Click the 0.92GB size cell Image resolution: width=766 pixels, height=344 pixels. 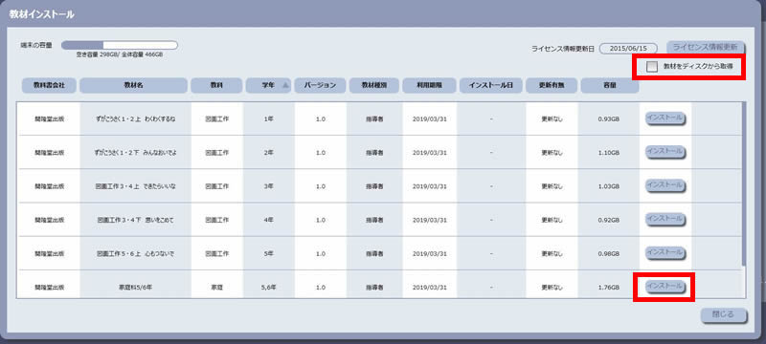pos(609,220)
